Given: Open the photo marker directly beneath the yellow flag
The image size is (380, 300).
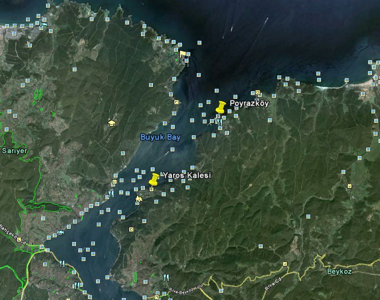Looking at the screenshot, I should pos(186,61).
